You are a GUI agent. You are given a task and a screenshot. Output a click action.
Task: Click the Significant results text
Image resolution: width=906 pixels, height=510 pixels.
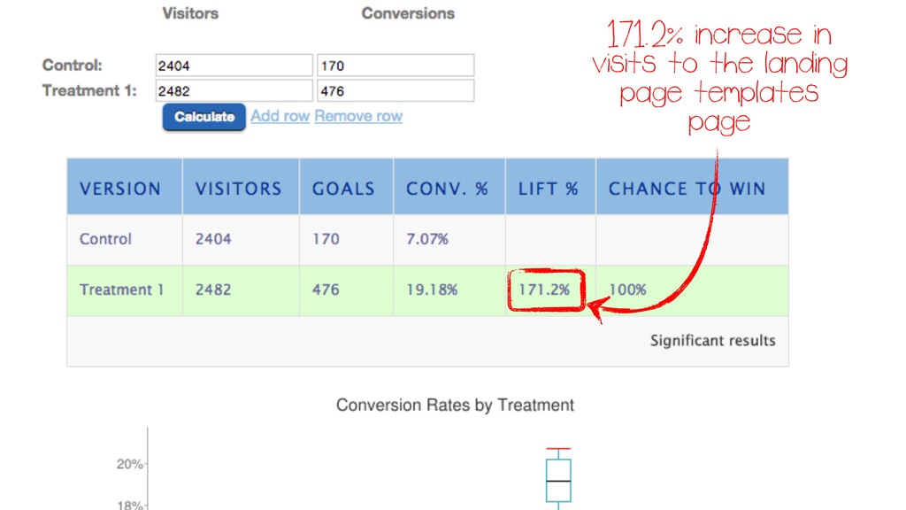coord(712,341)
